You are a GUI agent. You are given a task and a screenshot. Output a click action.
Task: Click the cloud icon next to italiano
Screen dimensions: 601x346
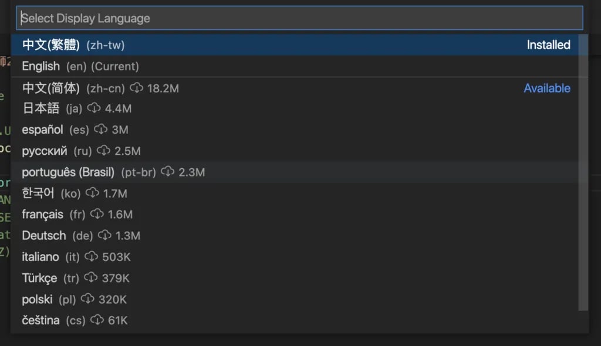click(x=91, y=256)
